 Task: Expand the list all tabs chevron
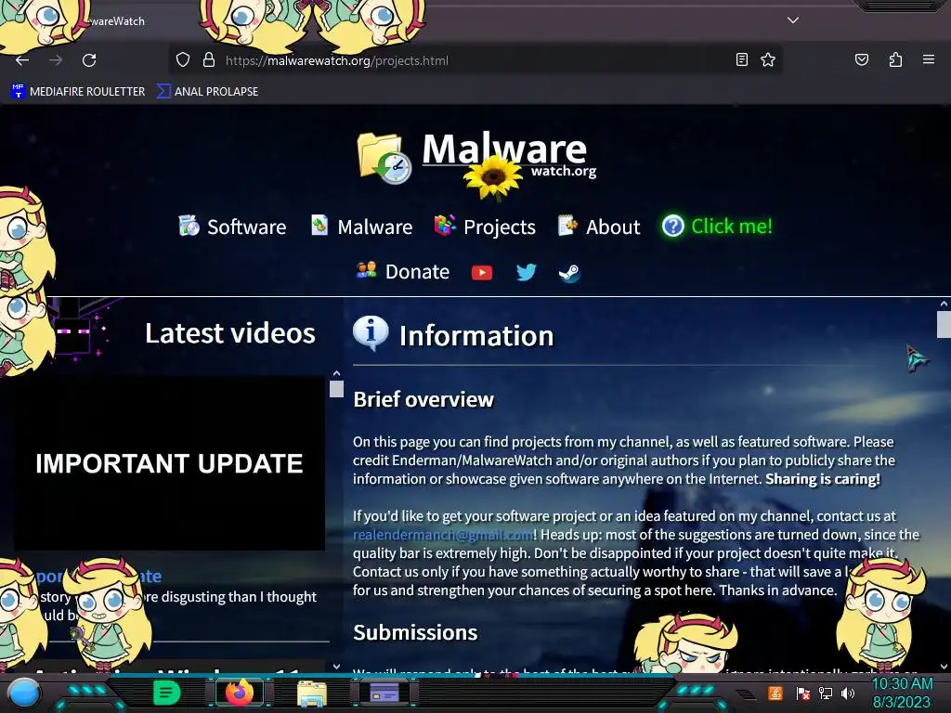[793, 20]
